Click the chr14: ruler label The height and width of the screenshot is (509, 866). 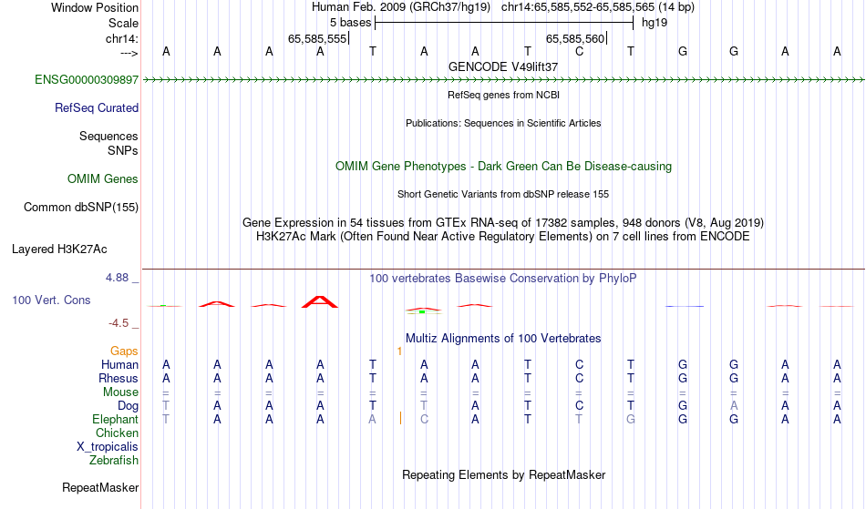click(122, 38)
